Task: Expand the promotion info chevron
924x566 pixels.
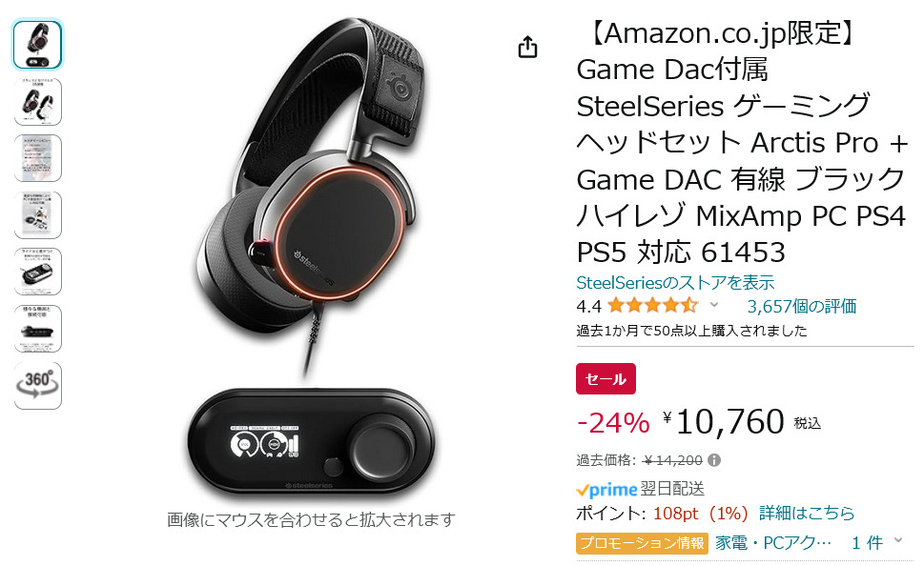Action: pyautogui.click(x=898, y=540)
